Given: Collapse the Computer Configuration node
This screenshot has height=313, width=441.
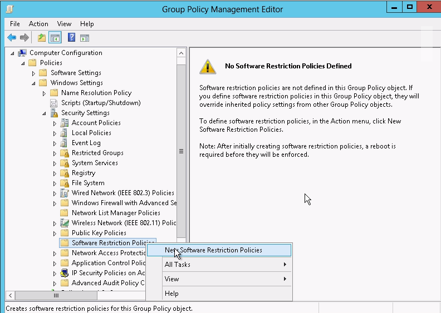Looking at the screenshot, I should pos(12,53).
